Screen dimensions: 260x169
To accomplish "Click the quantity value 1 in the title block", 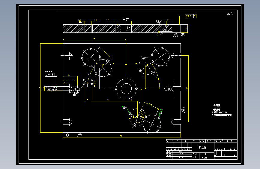I will (x=205, y=154).
